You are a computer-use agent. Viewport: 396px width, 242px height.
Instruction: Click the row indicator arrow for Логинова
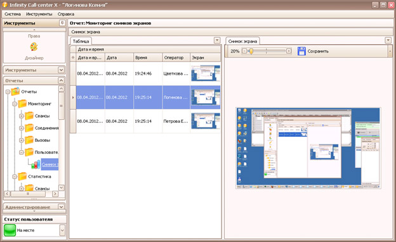click(x=73, y=98)
